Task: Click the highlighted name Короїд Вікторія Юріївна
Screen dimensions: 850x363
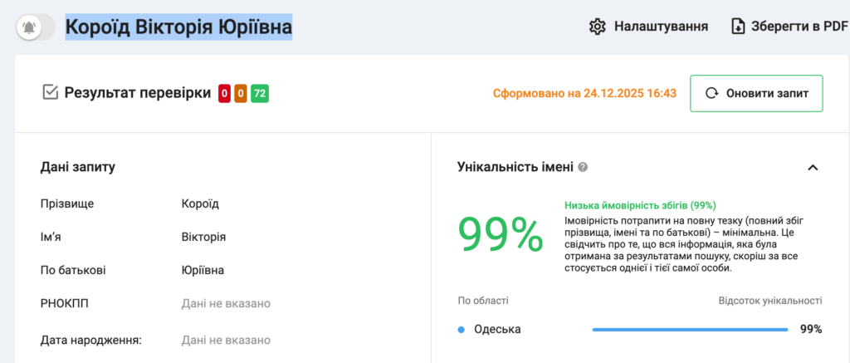Action: (x=178, y=27)
